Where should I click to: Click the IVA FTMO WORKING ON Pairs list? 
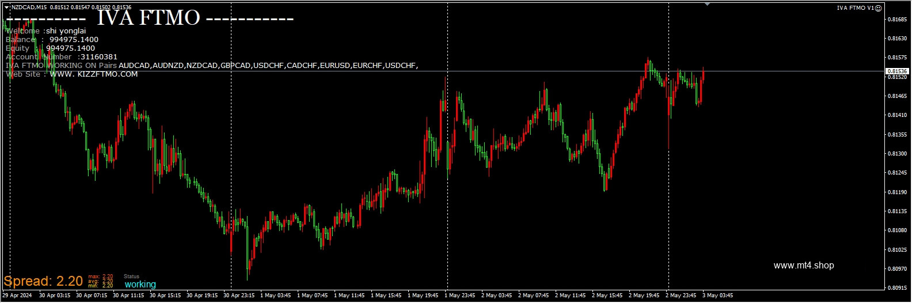pos(212,66)
